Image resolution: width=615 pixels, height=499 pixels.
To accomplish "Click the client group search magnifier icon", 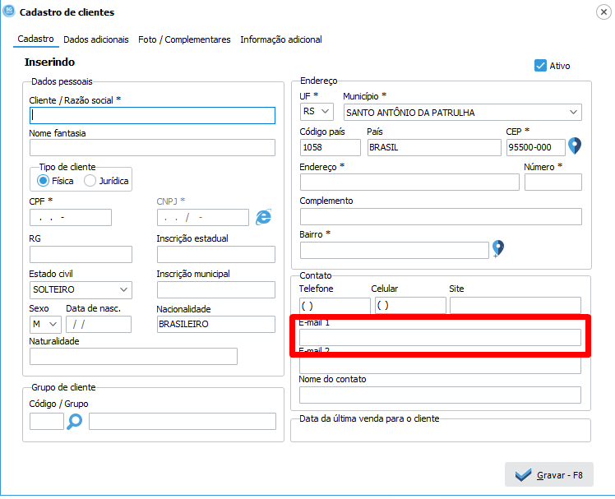I will [76, 421].
